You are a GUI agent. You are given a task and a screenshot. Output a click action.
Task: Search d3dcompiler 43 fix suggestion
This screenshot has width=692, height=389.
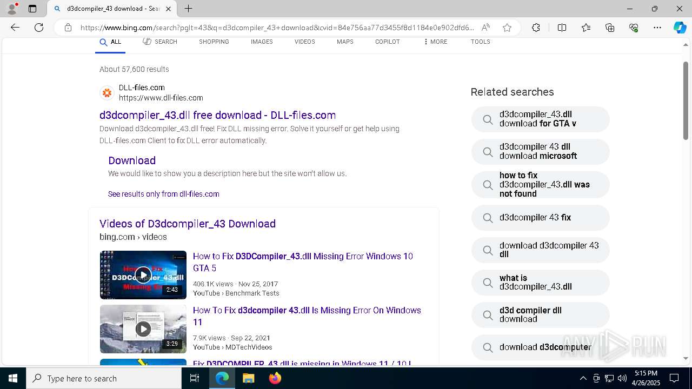coord(541,218)
